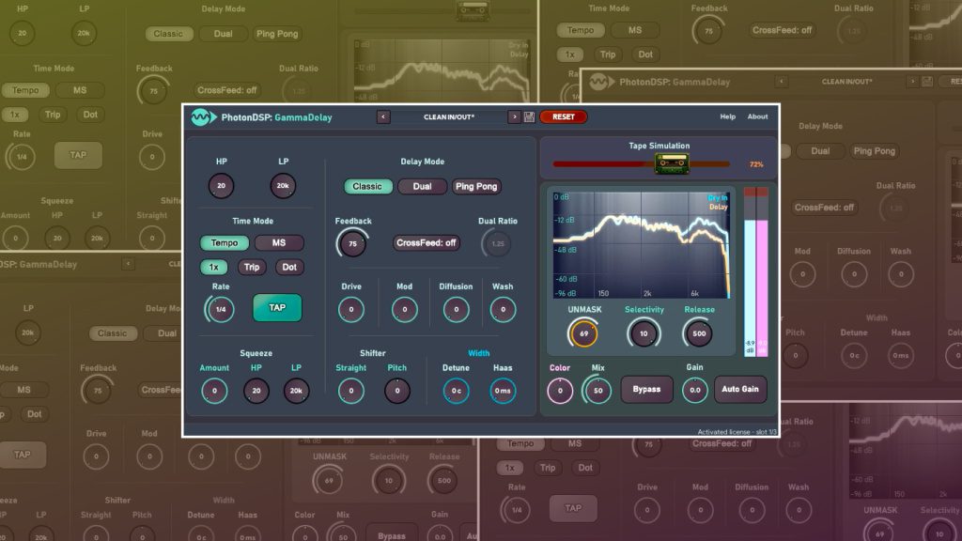Screen dimensions: 962x541
Task: Select the 1x note multiplier
Action: point(213,267)
